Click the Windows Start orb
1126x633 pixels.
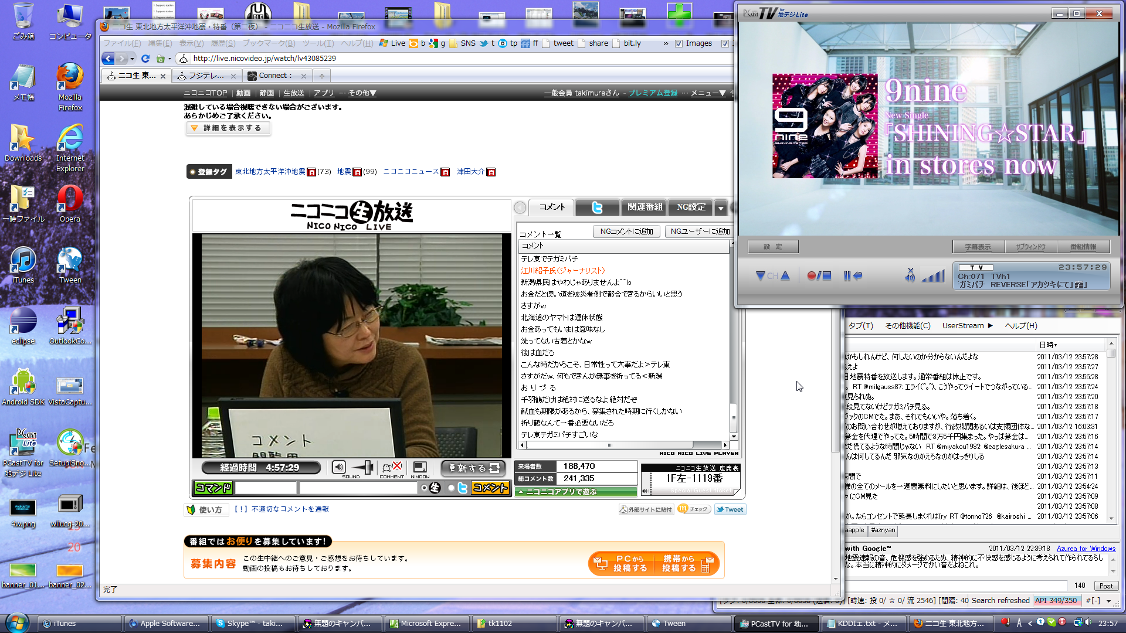click(16, 622)
